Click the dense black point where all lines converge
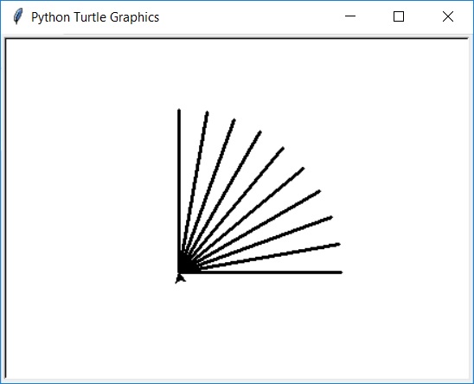This screenshot has width=474, height=384. tap(185, 265)
